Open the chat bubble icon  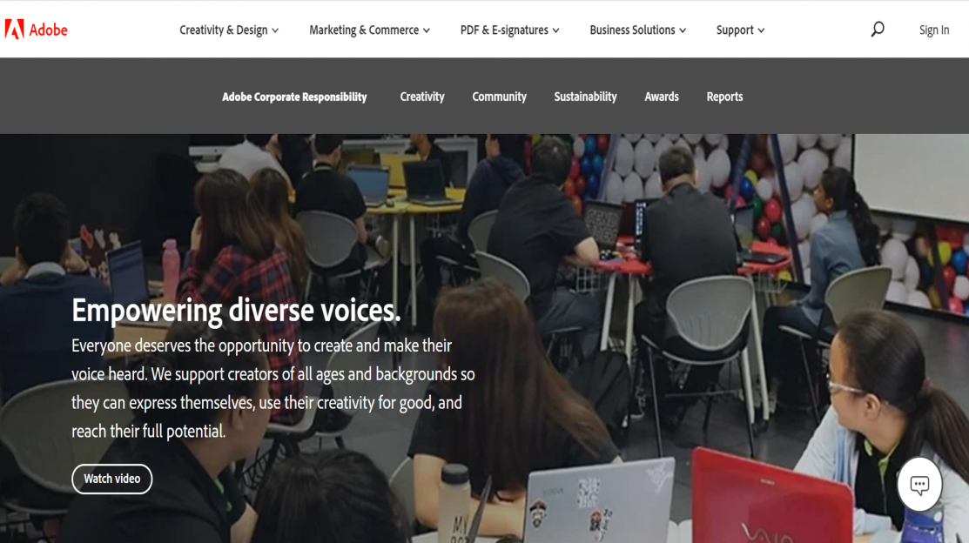click(919, 485)
